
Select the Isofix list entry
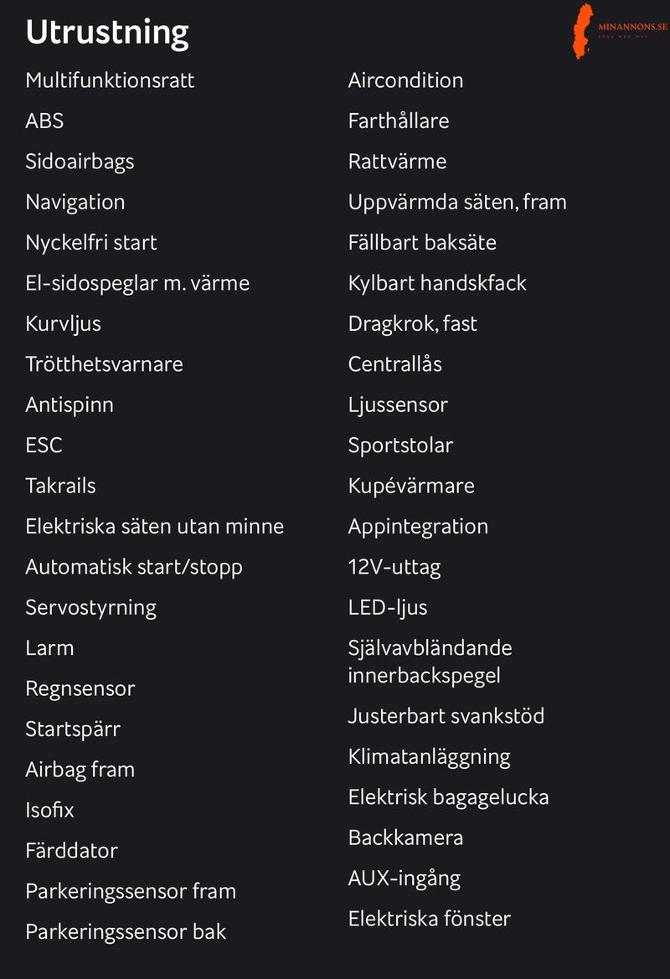pos(49,811)
